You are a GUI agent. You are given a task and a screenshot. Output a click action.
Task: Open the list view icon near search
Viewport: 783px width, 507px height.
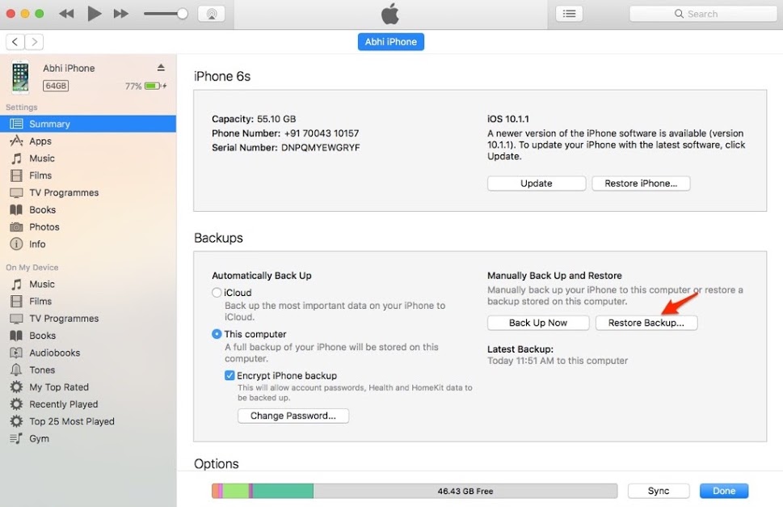(x=569, y=14)
